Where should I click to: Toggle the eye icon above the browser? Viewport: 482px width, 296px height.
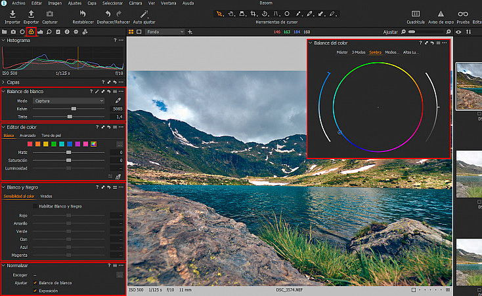pos(458,32)
